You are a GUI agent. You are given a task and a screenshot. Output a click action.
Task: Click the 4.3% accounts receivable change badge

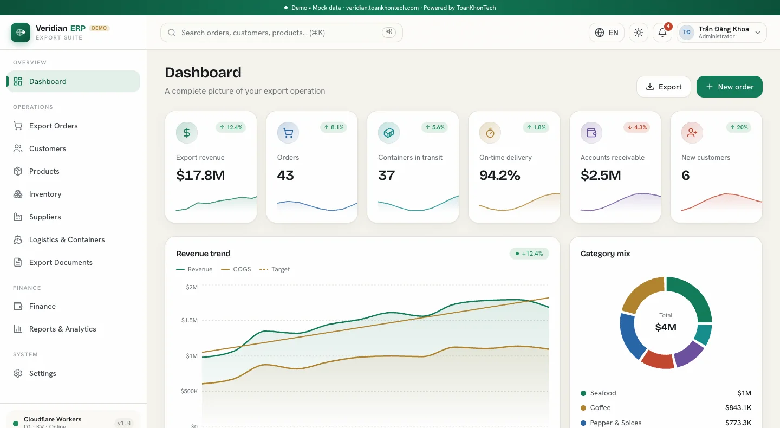(636, 127)
